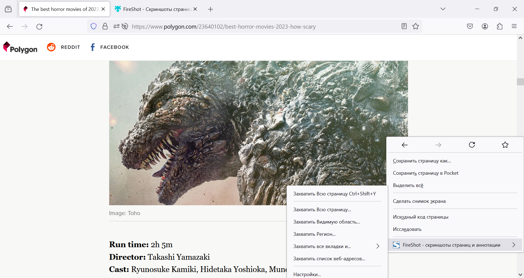524x278 pixels.
Task: Click the context menu bookmark star
Action: 505,145
